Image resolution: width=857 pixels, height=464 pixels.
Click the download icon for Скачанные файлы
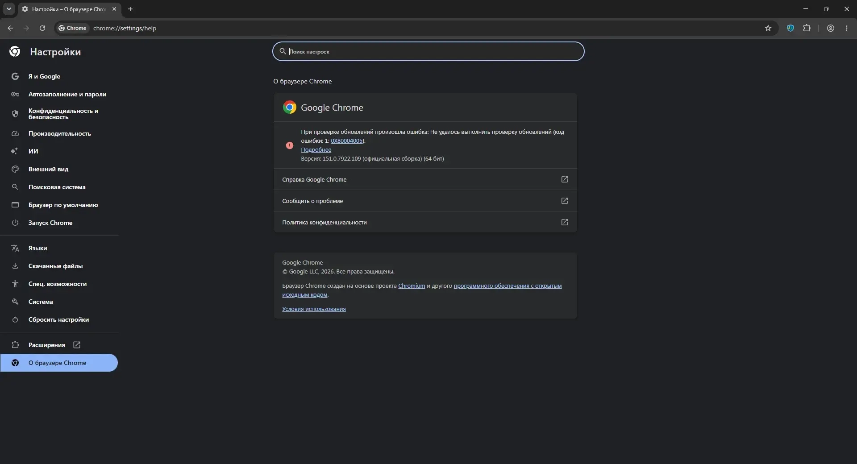click(15, 266)
